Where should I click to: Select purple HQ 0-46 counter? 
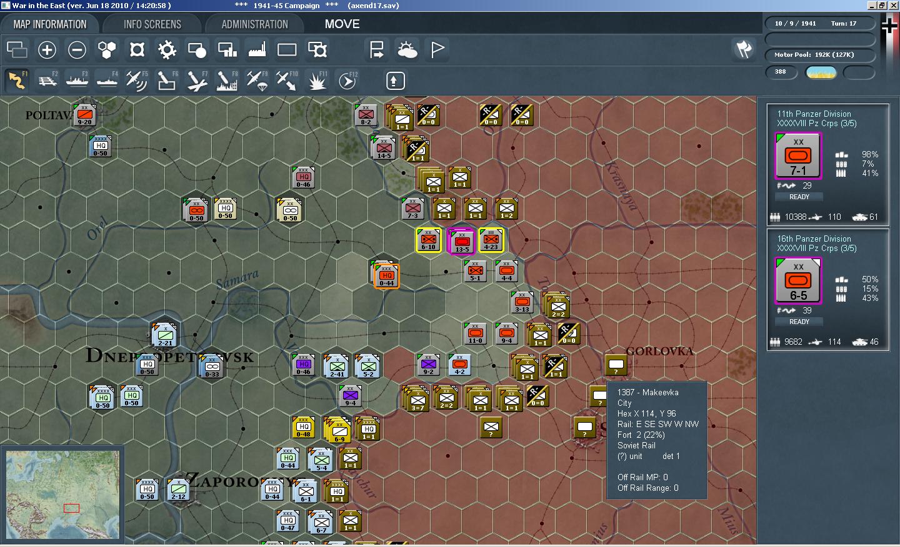(x=304, y=365)
